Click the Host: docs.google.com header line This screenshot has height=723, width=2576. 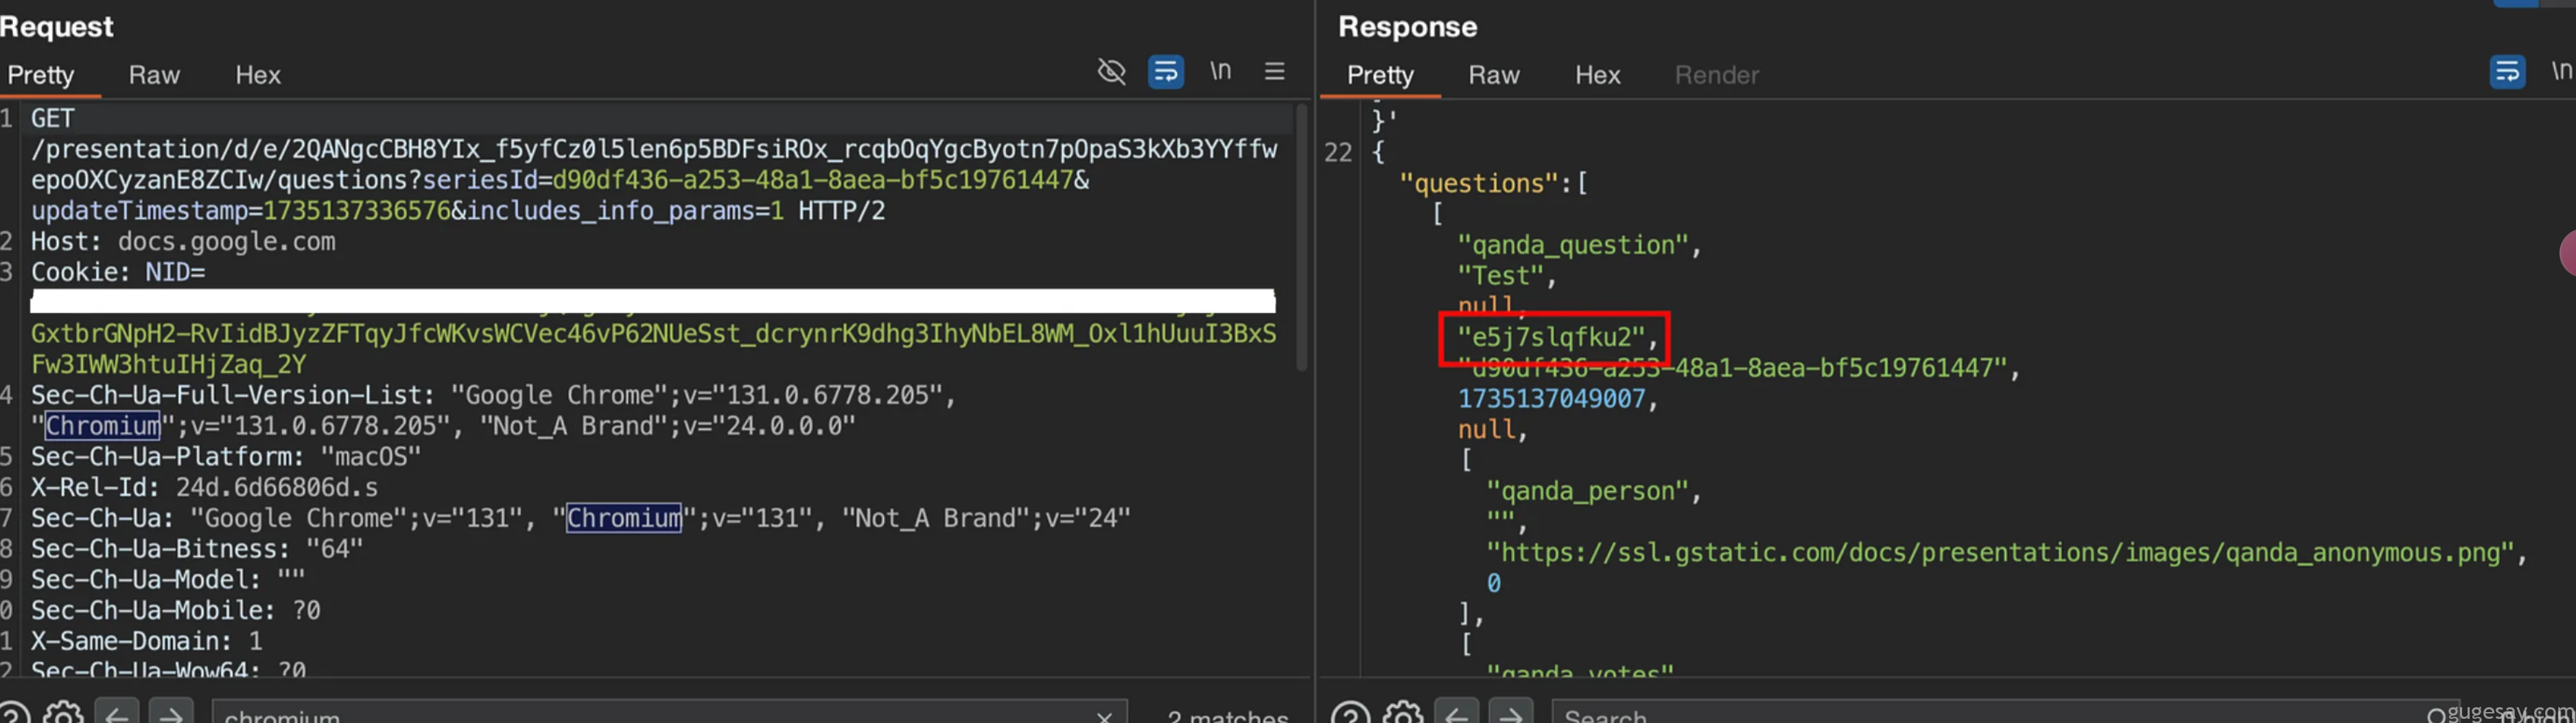(183, 242)
